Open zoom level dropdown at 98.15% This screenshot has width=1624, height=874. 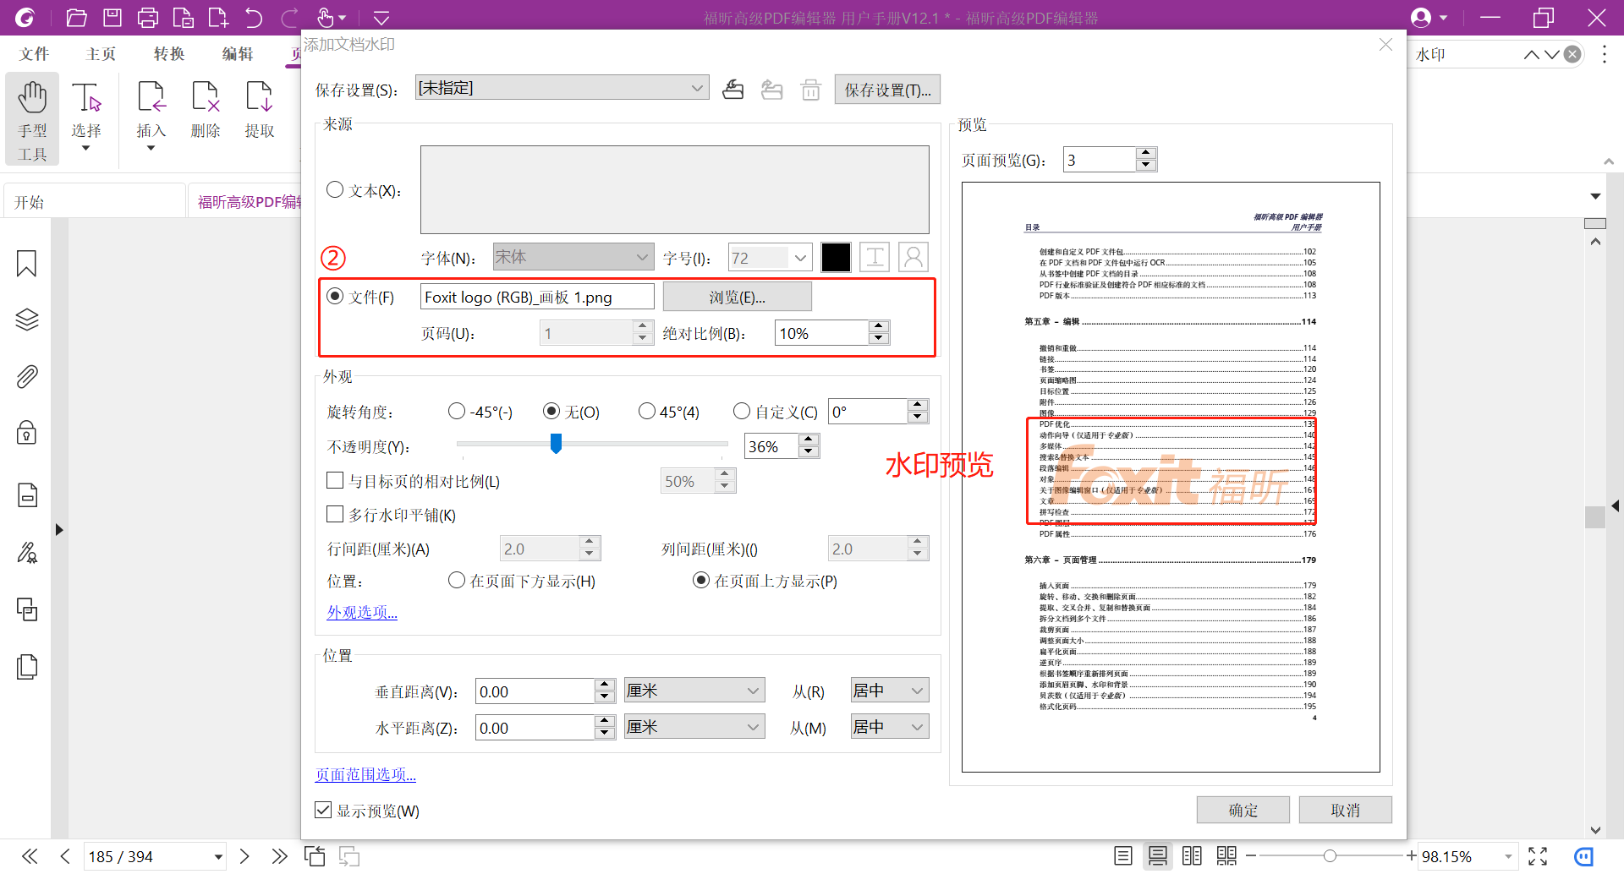(1508, 857)
